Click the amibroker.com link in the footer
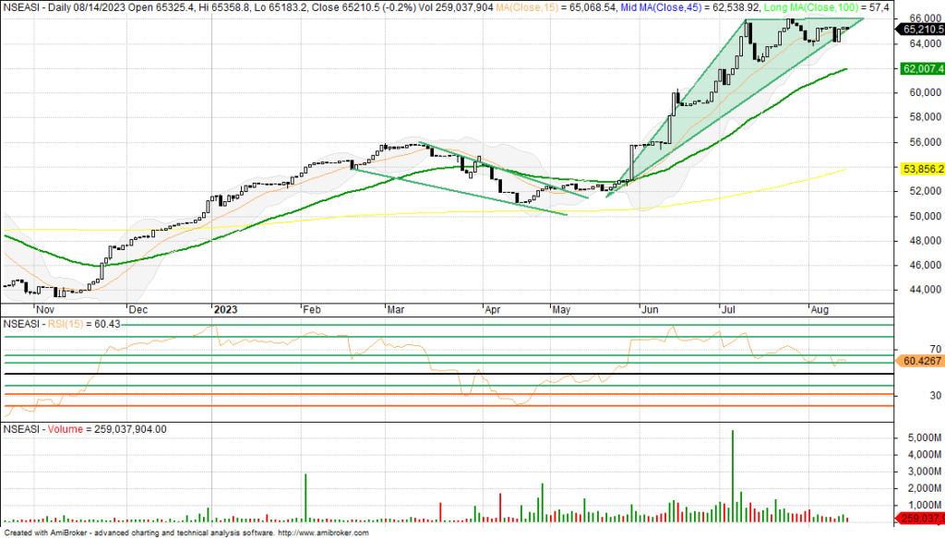The height and width of the screenshot is (538, 945). [328, 533]
